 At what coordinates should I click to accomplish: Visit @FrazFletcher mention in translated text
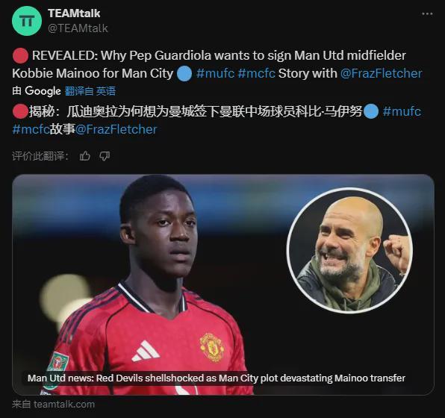pos(116,129)
